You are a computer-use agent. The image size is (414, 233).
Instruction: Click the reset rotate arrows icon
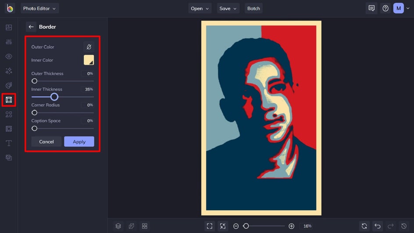tap(364, 226)
